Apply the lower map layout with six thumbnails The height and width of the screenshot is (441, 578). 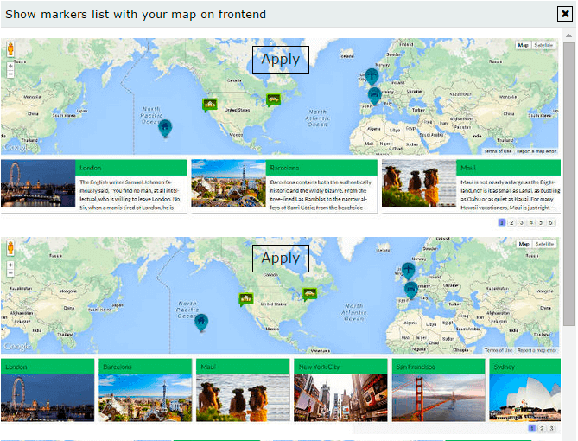pos(280,258)
